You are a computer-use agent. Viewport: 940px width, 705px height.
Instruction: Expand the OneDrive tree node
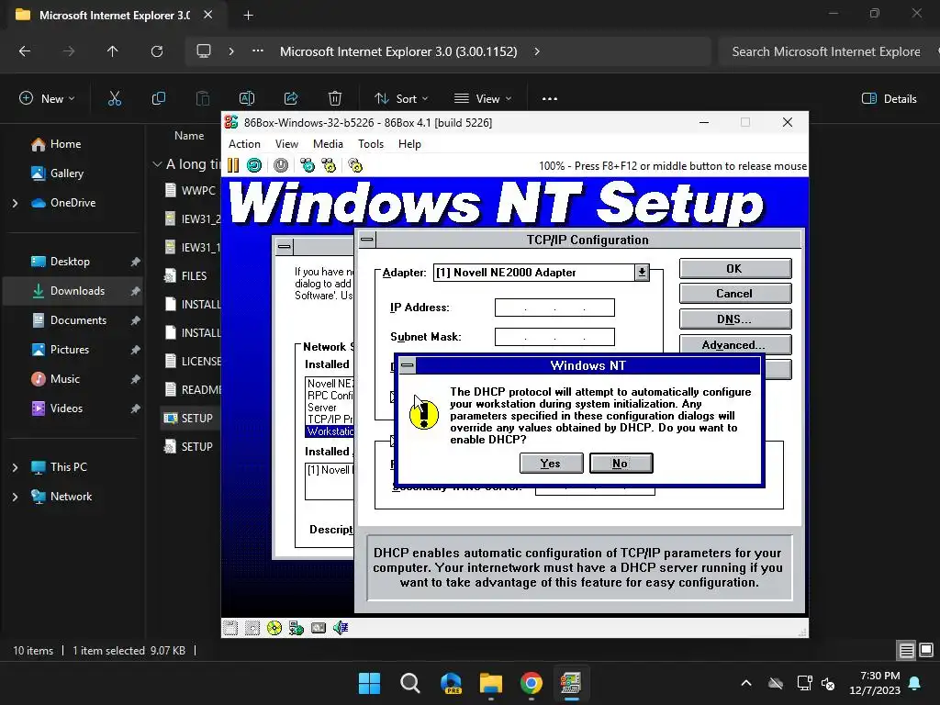15,203
